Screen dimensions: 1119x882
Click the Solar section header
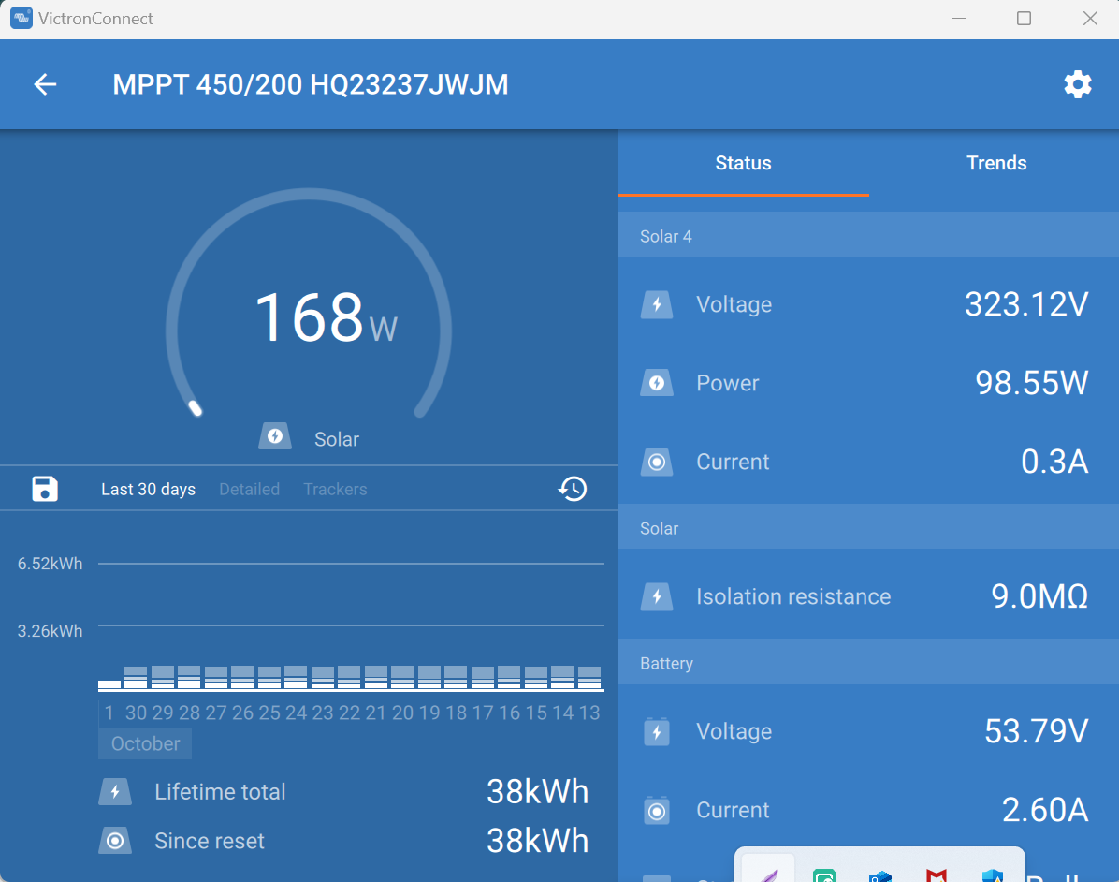tap(868, 528)
